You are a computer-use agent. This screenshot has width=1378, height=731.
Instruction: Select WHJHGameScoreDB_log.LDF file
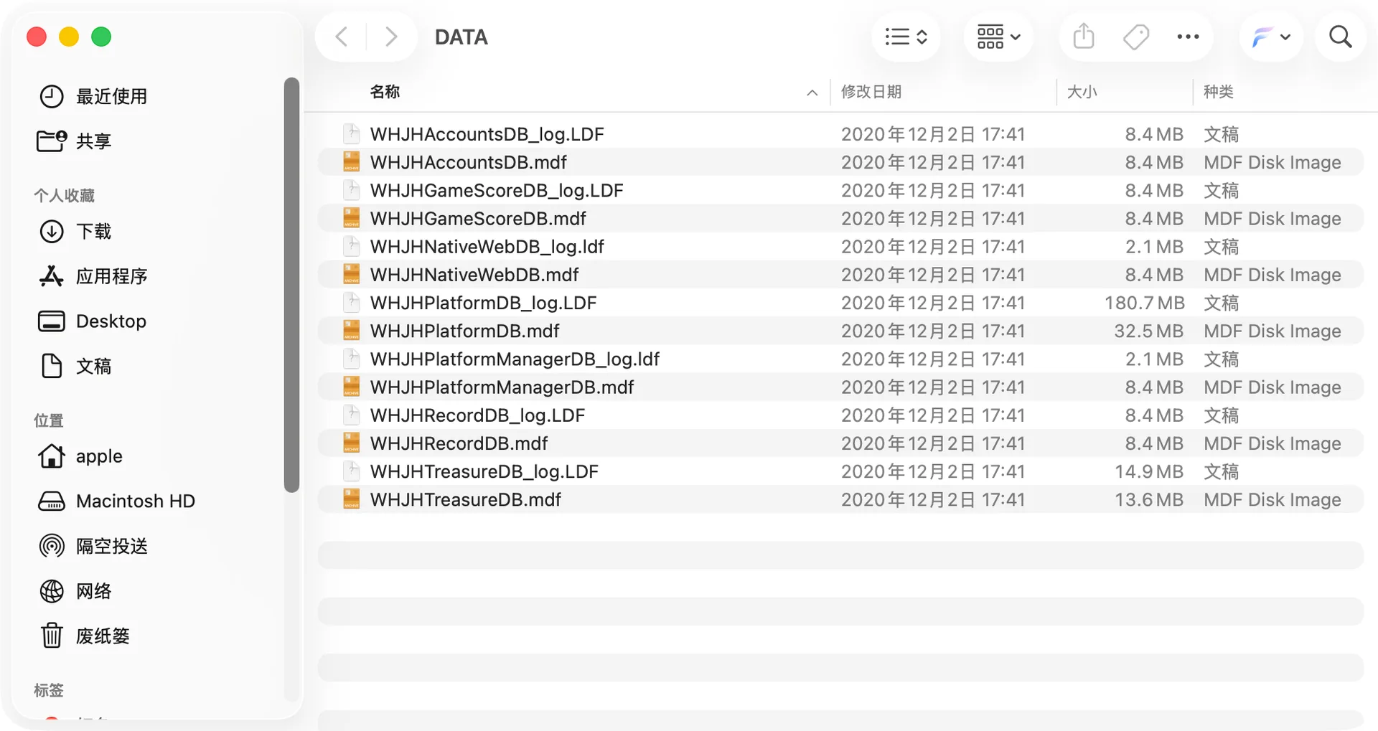840,190
